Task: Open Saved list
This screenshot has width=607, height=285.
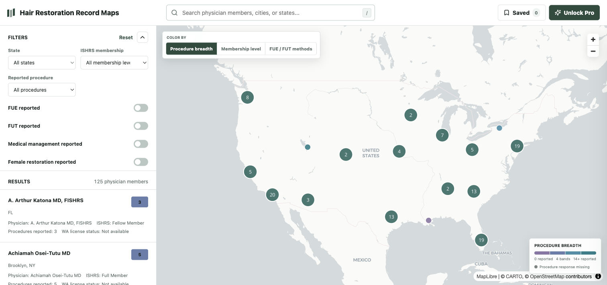Action: (x=521, y=13)
